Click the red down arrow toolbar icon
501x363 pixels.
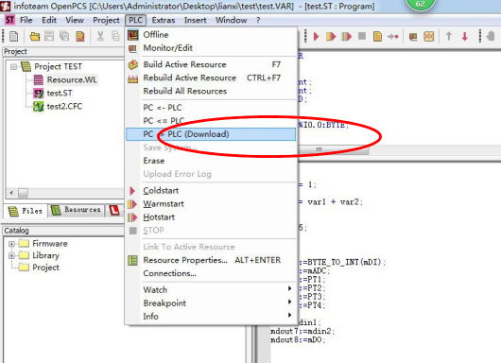(464, 37)
